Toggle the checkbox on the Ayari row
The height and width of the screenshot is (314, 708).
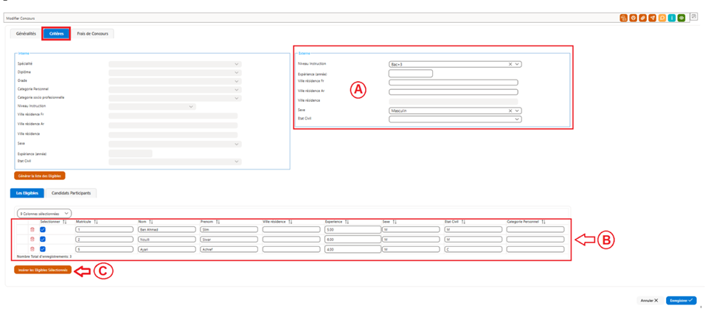point(43,249)
